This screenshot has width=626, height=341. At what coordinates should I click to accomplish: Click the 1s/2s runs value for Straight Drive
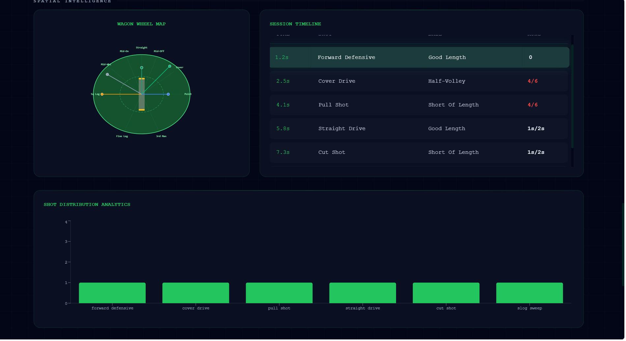(x=536, y=128)
